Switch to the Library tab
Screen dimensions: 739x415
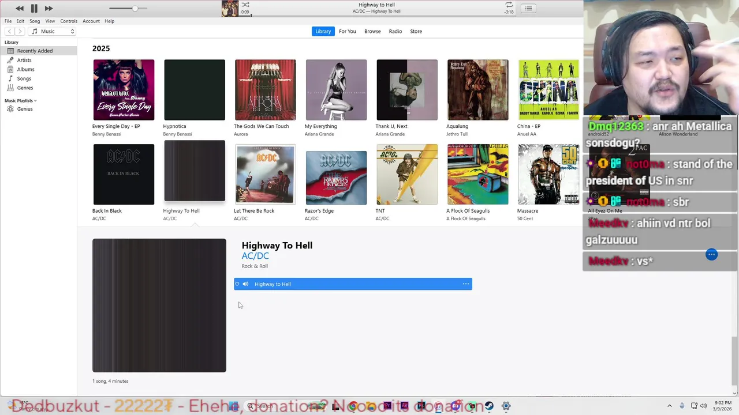click(323, 31)
